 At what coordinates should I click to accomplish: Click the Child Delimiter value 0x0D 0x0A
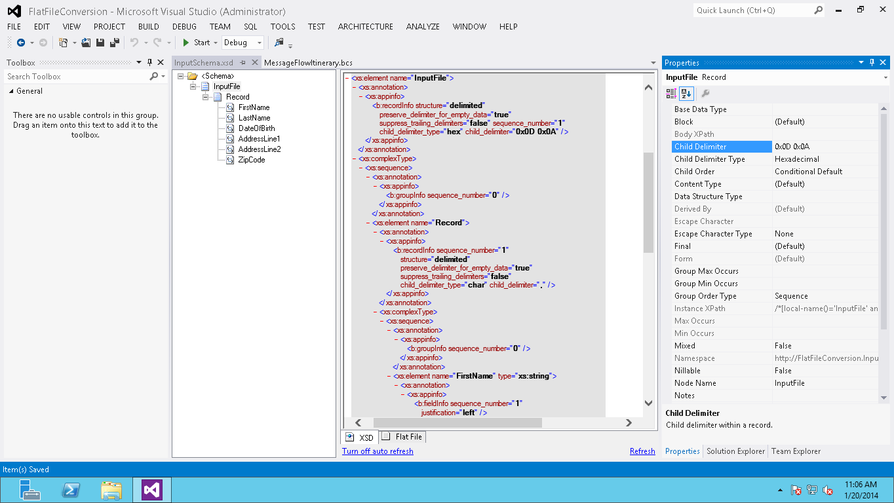pos(792,147)
